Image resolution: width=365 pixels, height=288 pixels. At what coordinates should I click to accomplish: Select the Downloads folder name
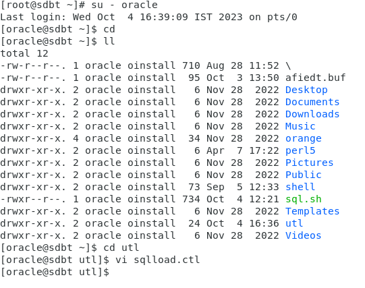coord(312,114)
